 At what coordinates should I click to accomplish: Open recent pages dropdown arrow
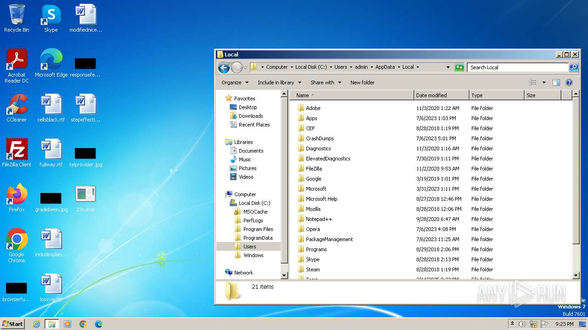click(x=246, y=67)
